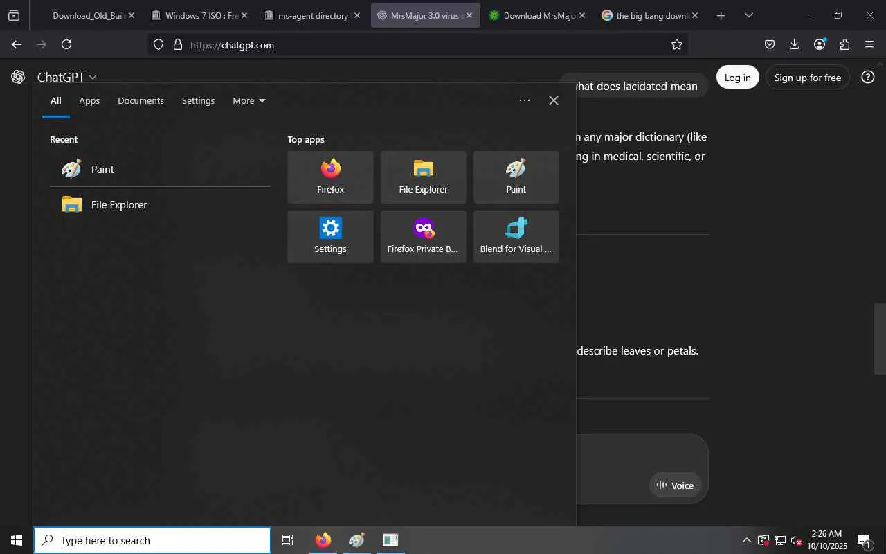Open File Explorer from the Recent list
This screenshot has width=886, height=554.
click(x=160, y=204)
